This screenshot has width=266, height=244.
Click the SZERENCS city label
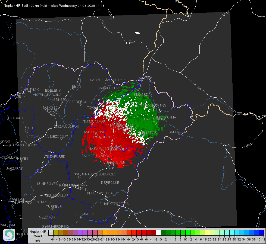click(78, 102)
